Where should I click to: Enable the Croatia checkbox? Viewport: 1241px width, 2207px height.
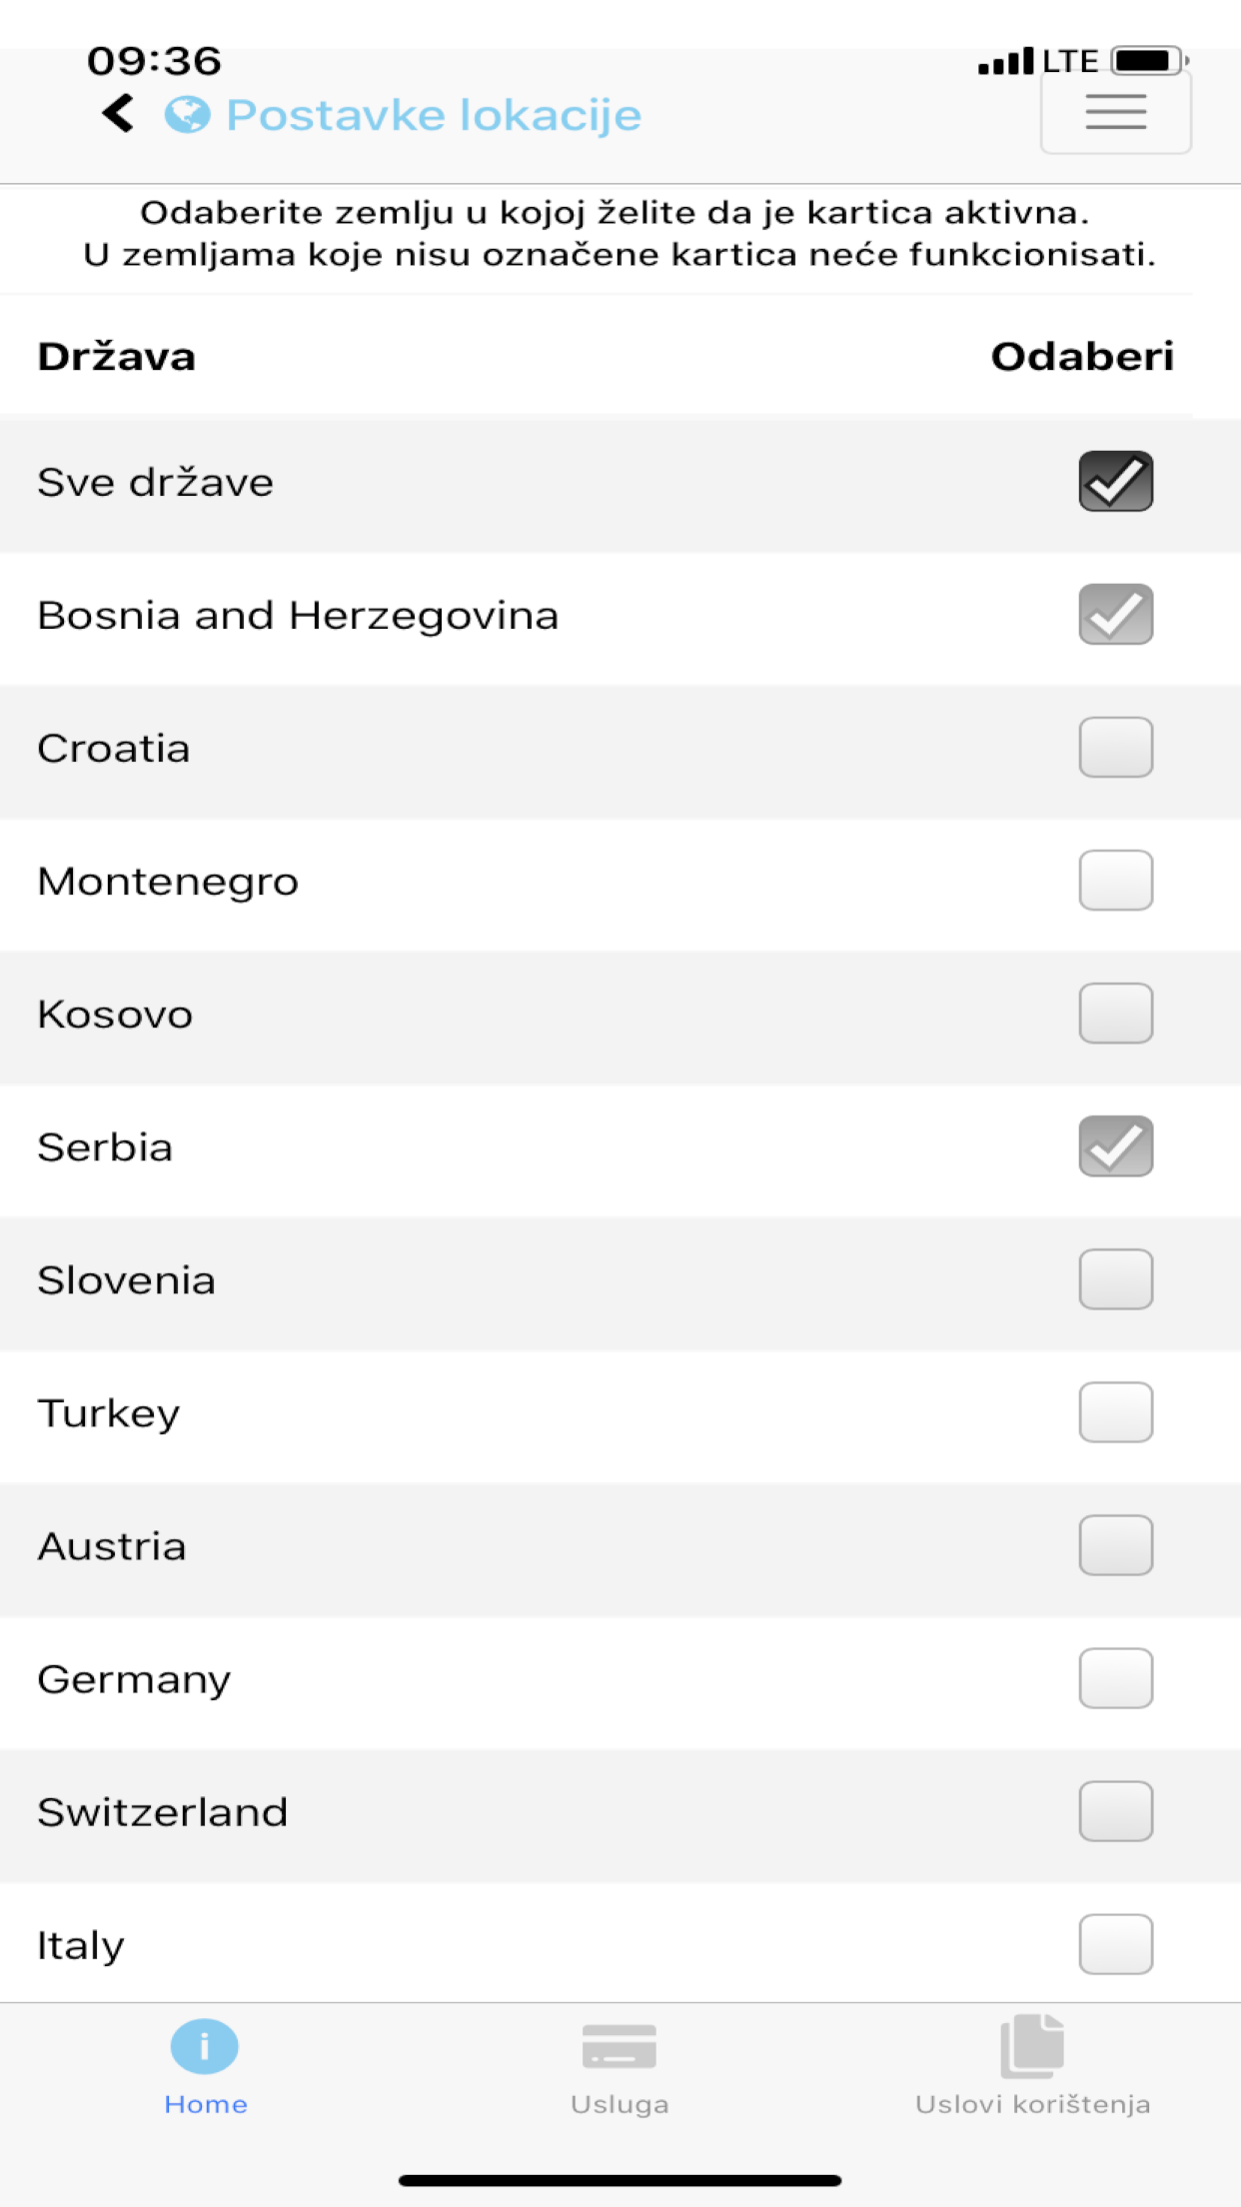[x=1115, y=748]
